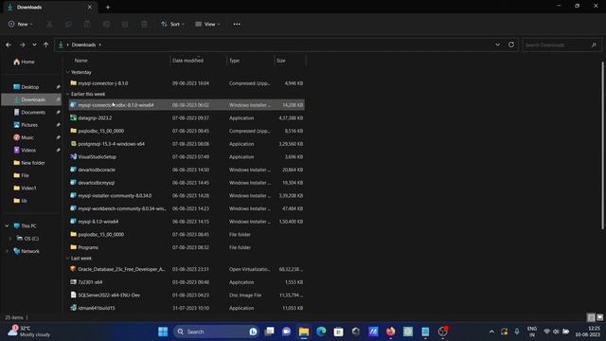Click the Share toolbar icon

point(125,25)
